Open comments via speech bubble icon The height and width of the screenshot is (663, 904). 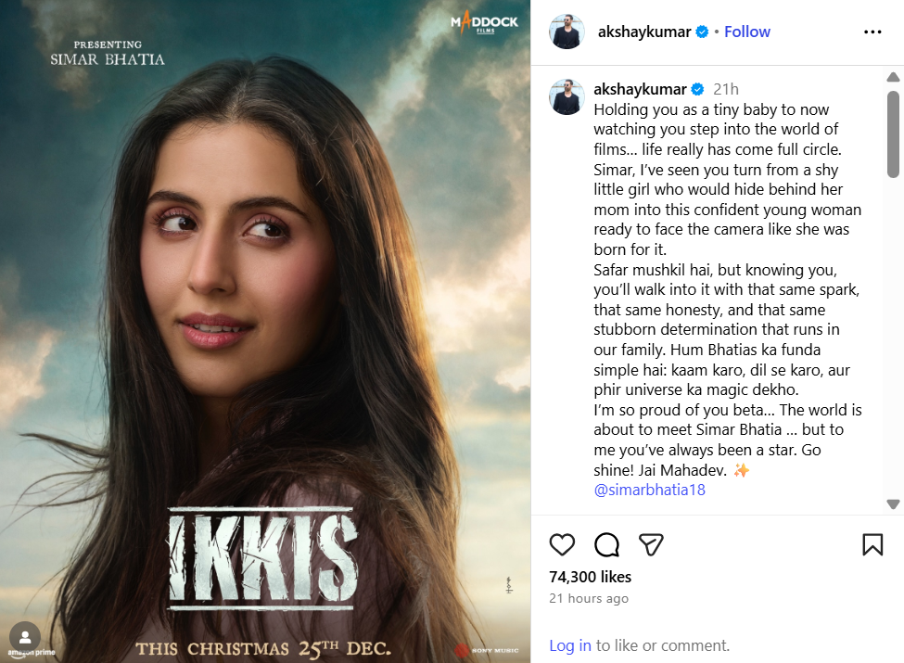pos(606,545)
